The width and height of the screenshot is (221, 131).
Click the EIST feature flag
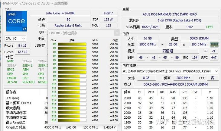point(26,78)
